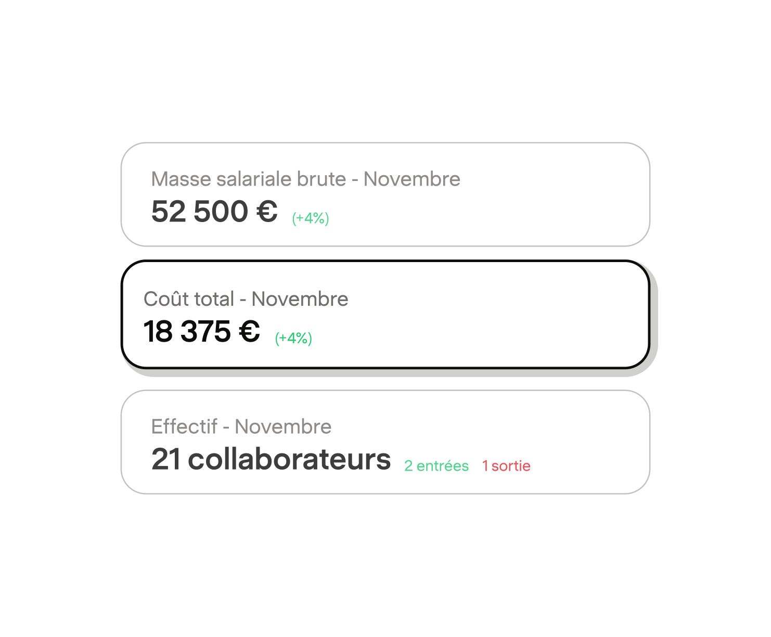View the 1 sortie detail

506,466
